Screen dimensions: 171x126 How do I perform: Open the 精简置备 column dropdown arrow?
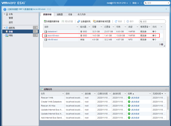149,27
